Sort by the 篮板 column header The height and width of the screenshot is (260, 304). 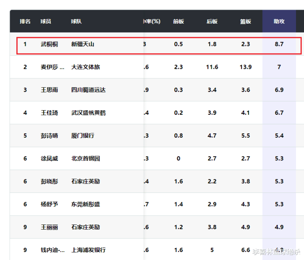245,21
